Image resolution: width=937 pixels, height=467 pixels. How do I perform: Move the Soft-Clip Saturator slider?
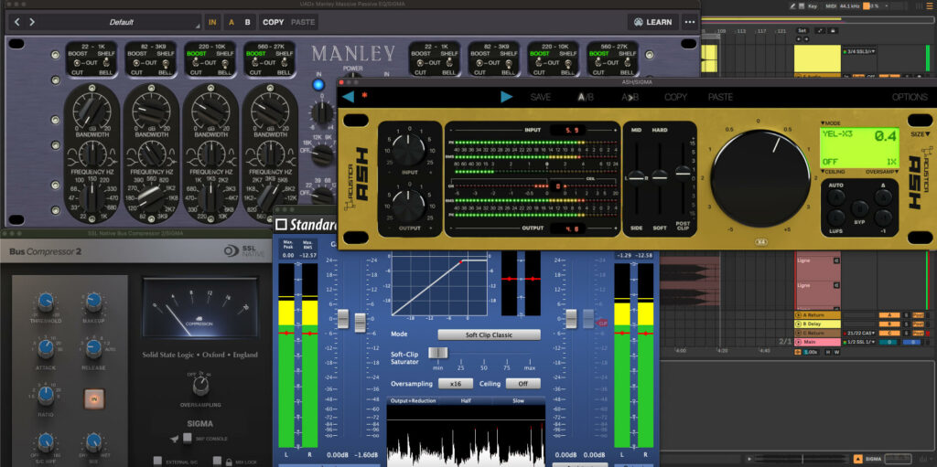(x=438, y=353)
